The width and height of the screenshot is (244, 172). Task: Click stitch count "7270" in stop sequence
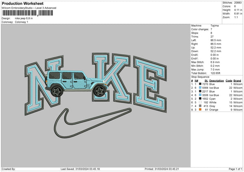(205, 84)
